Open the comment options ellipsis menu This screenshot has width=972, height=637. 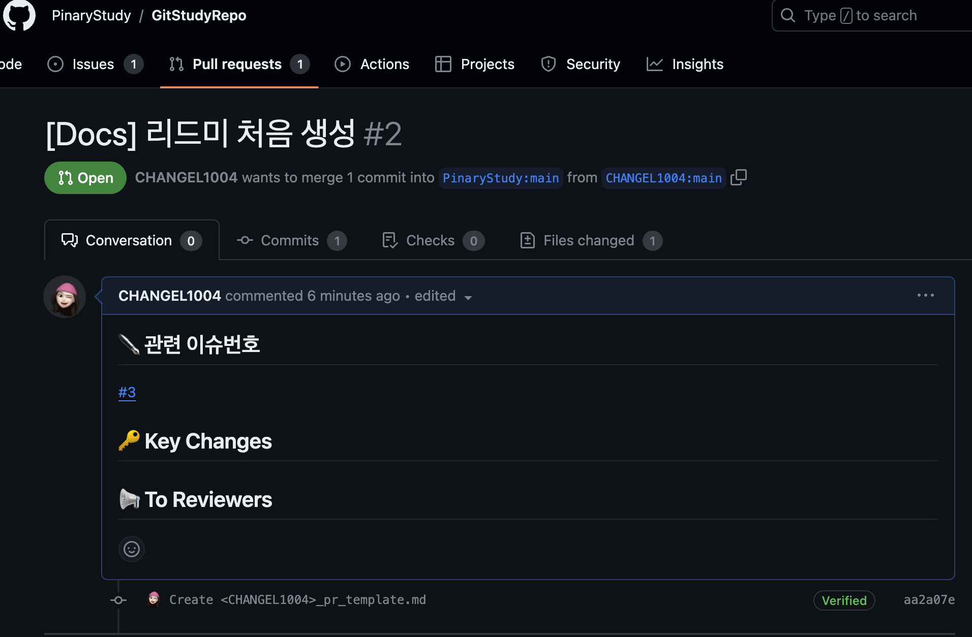click(925, 295)
